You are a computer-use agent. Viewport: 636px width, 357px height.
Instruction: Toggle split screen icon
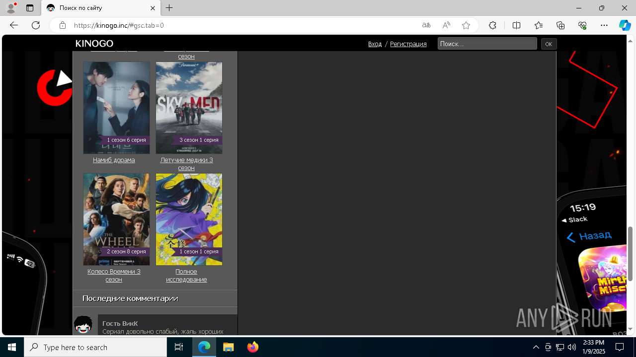516,25
